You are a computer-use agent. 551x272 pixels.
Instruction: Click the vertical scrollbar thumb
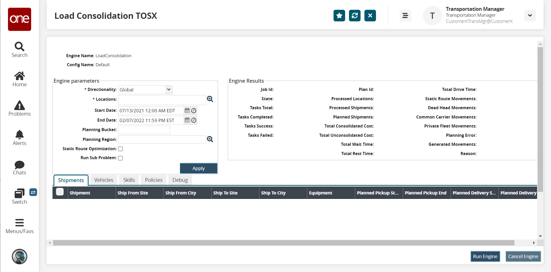tap(540, 119)
